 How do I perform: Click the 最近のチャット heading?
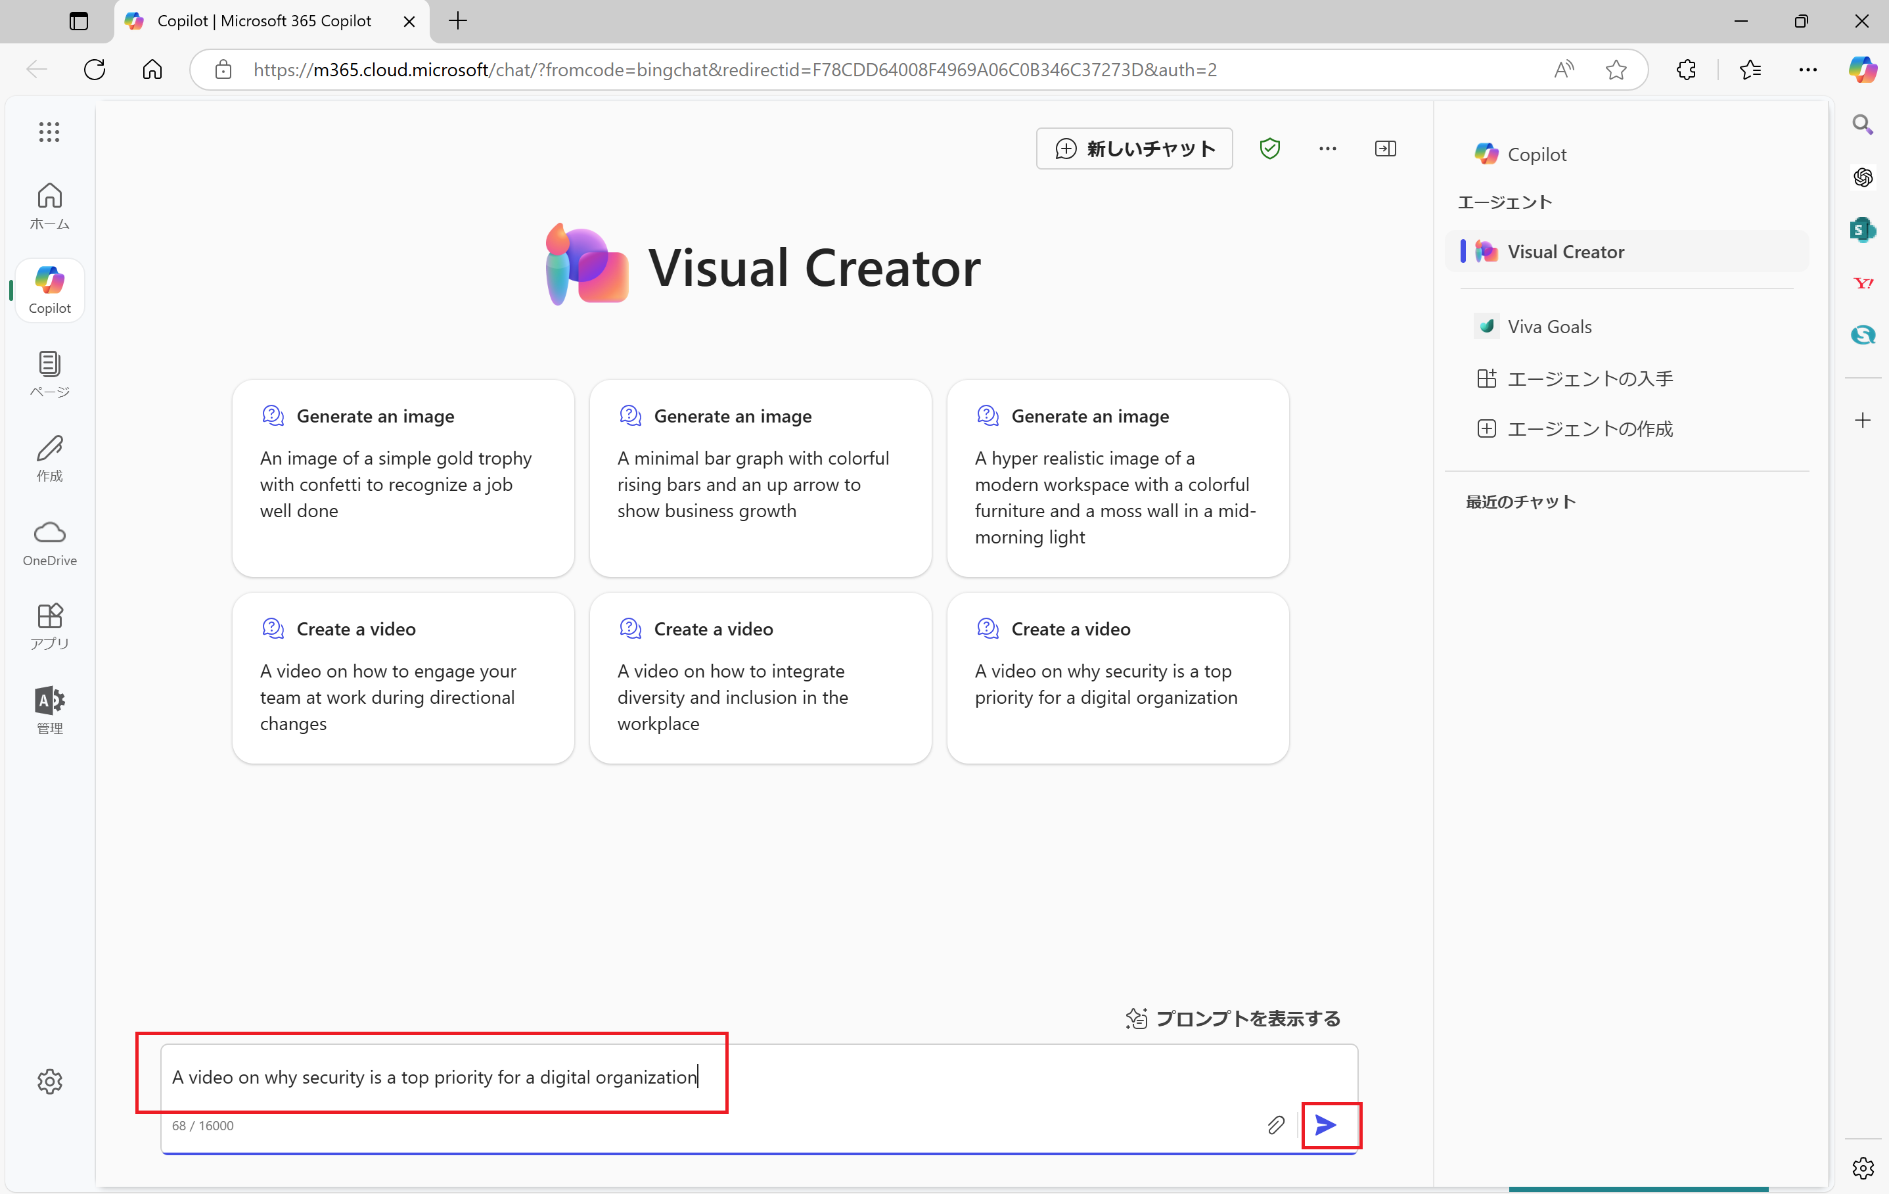(x=1520, y=502)
